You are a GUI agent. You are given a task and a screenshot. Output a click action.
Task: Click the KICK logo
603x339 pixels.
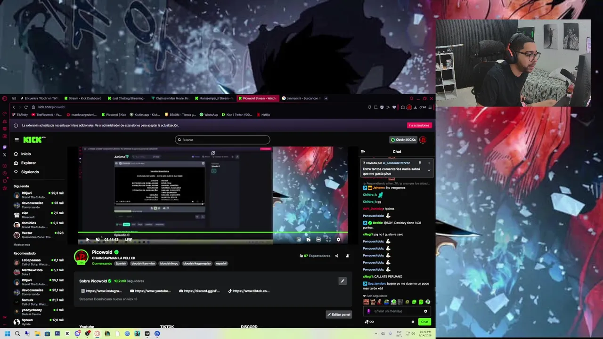[x=34, y=140]
